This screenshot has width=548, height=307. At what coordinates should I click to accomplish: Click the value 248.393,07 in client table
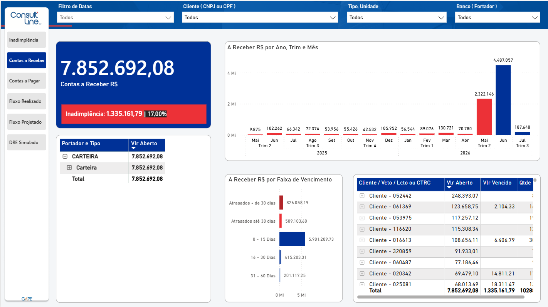pos(464,196)
